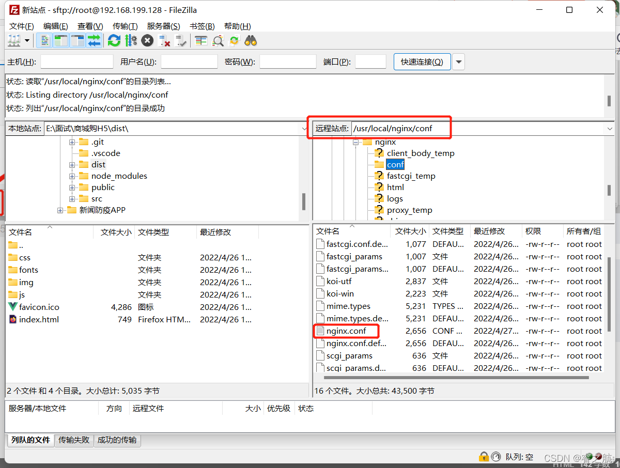
Task: Open local site path dropdown
Action: (x=304, y=129)
